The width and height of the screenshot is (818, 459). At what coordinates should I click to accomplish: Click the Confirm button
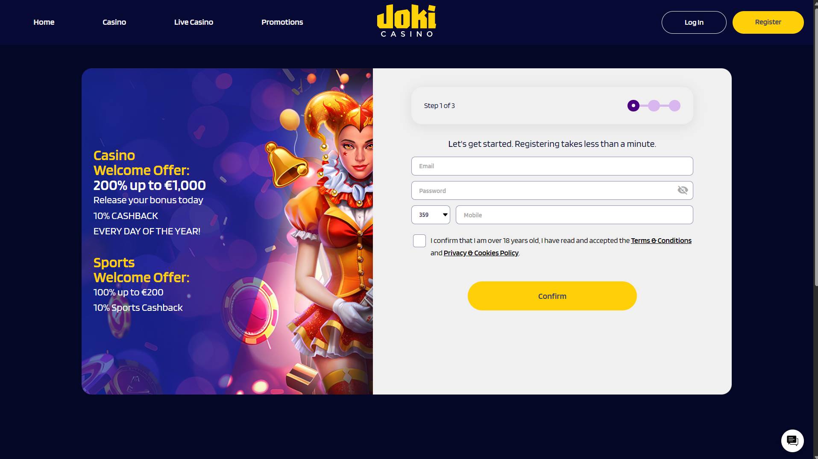pyautogui.click(x=552, y=296)
